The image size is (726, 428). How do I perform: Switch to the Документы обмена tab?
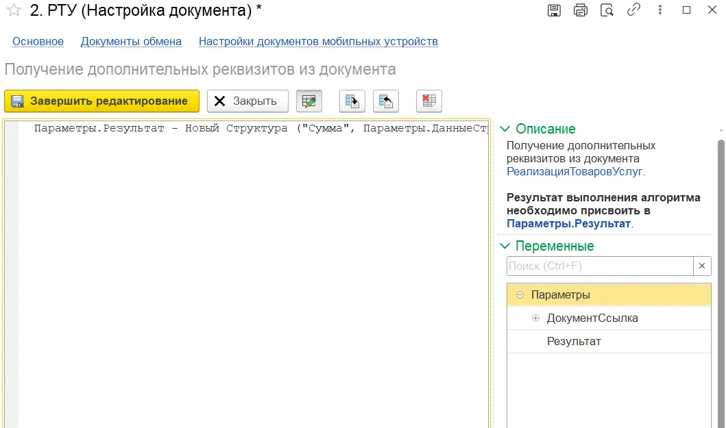click(131, 42)
